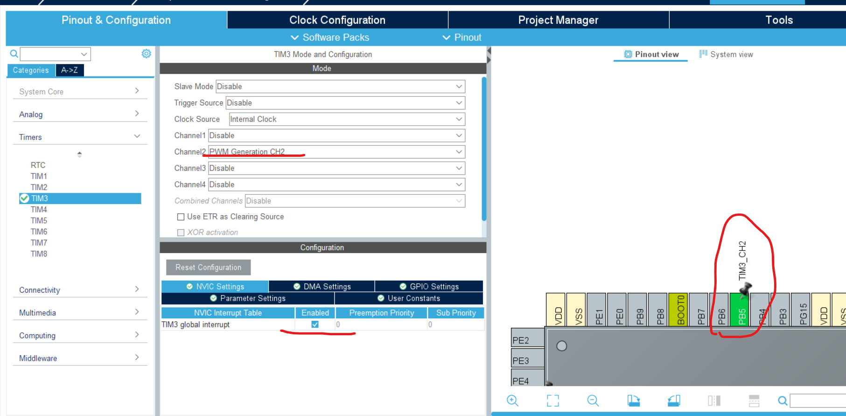Uncheck TIM3 global interrupt Enabled checkbox
Screen dimensions: 846x416
315,324
